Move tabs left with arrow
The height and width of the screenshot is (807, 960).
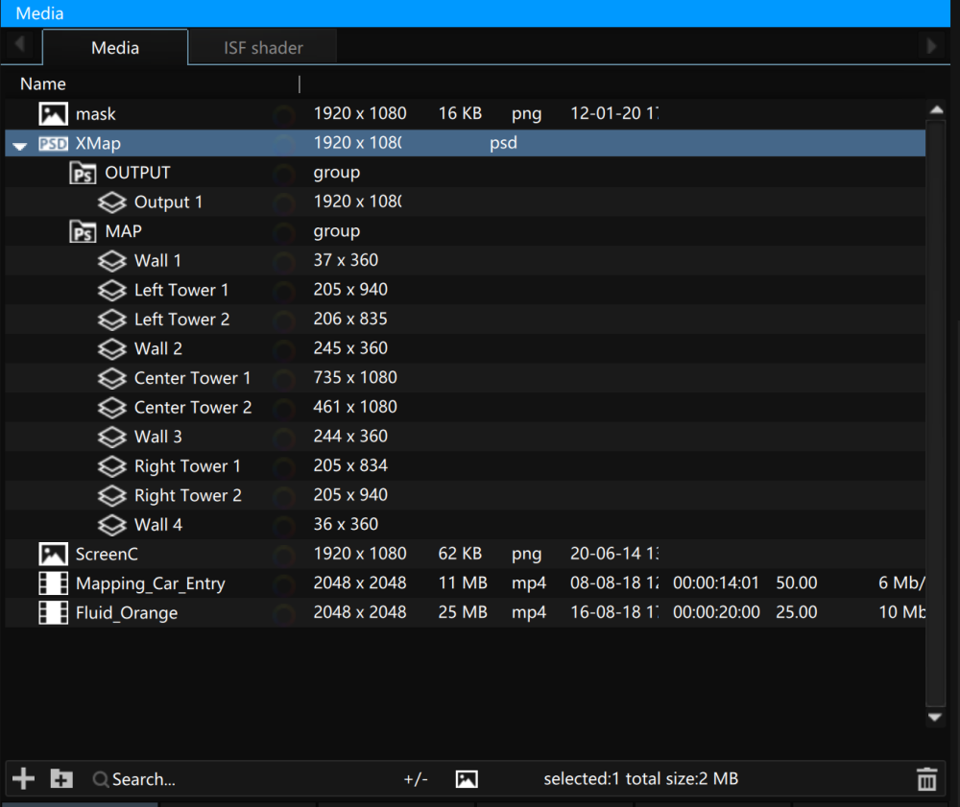click(x=20, y=45)
